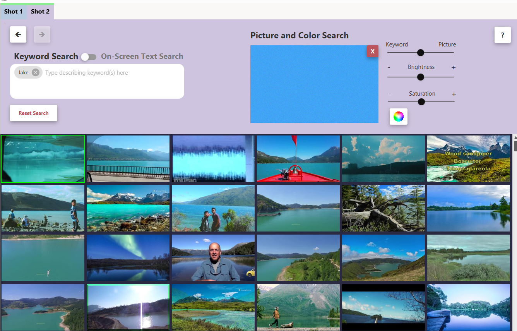
Task: Select the Wood sandpiper titled thumbnail
Action: 469,159
